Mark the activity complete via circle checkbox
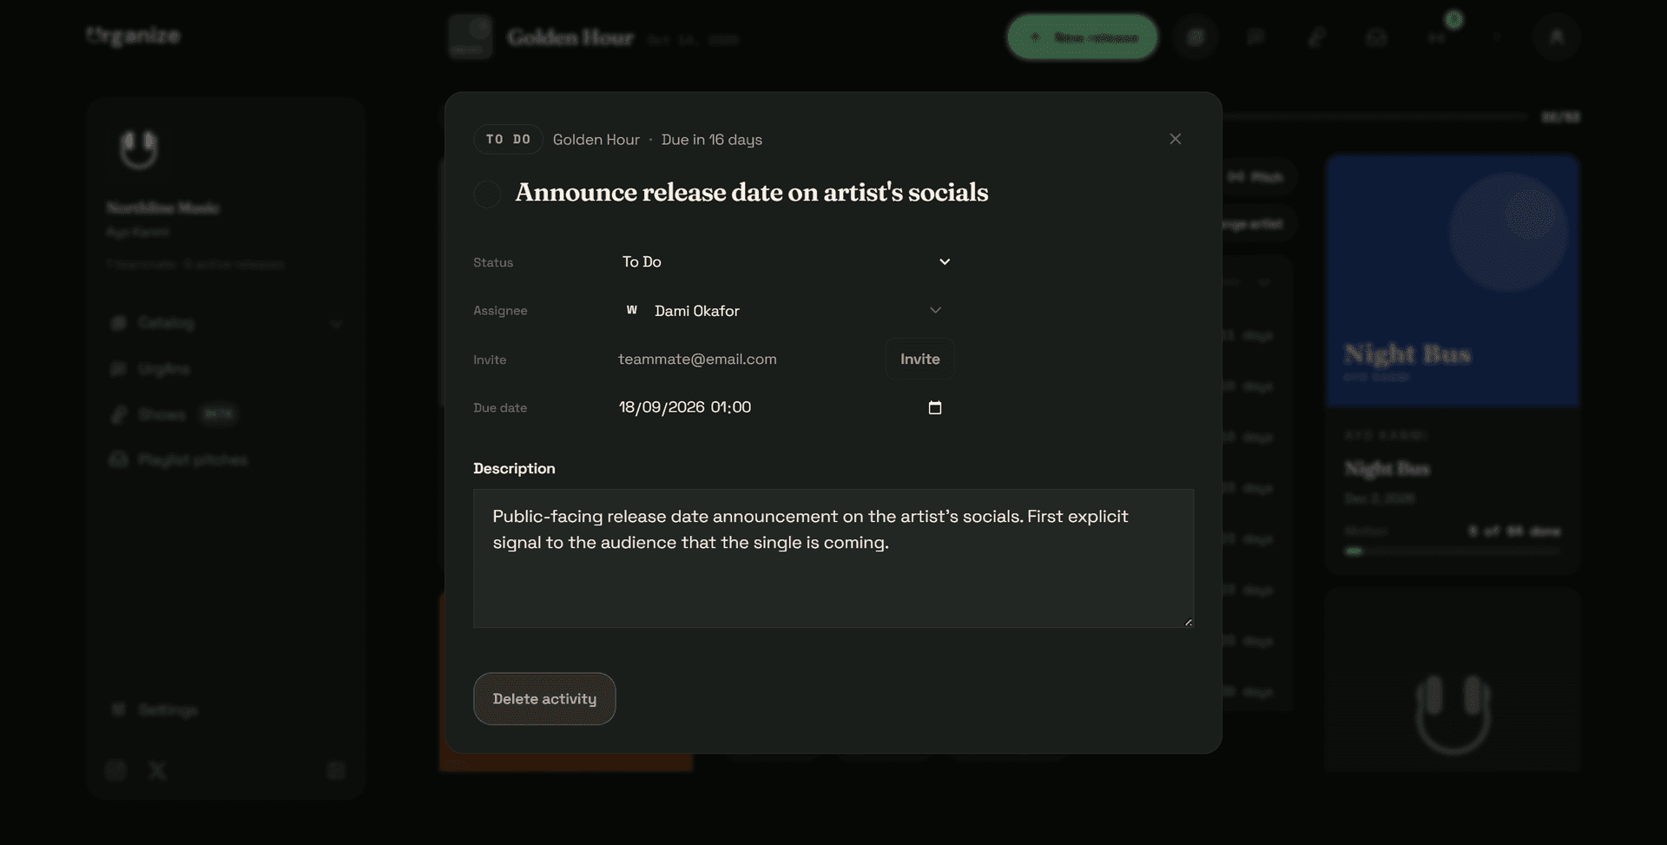The image size is (1667, 845). pos(487,194)
